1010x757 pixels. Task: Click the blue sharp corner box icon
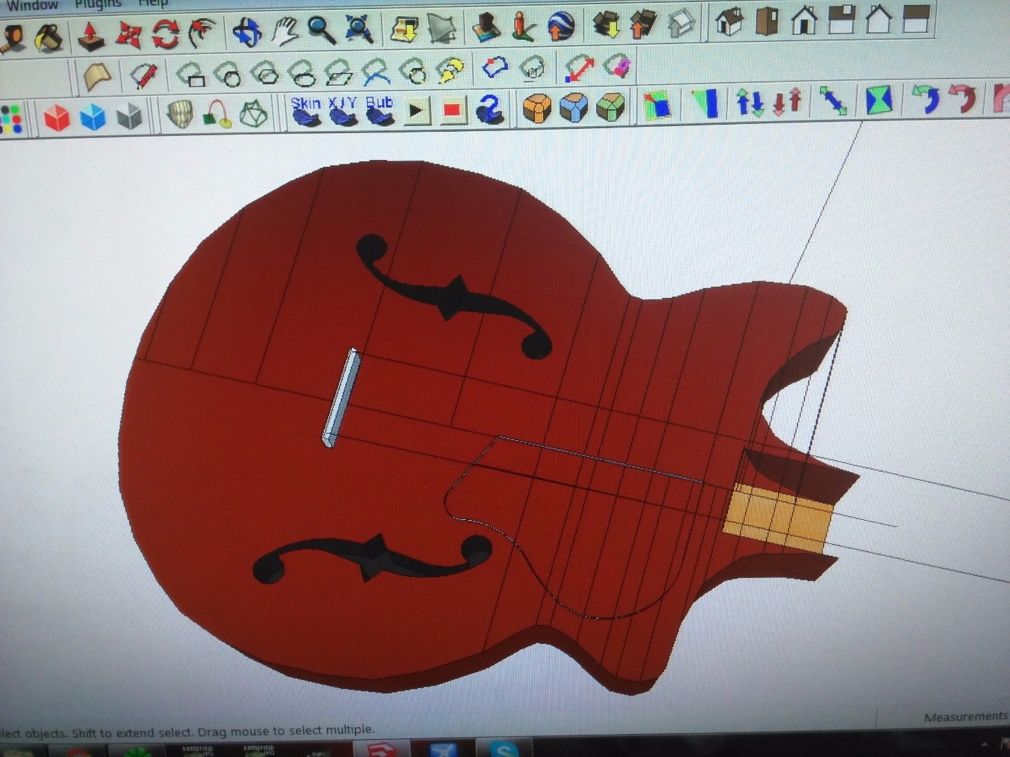click(x=574, y=107)
